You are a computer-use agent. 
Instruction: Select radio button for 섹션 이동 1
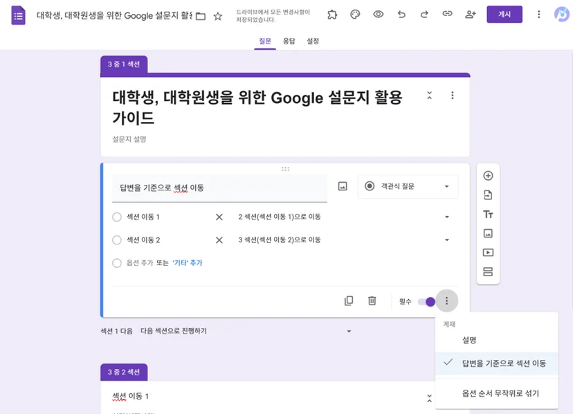tap(117, 217)
